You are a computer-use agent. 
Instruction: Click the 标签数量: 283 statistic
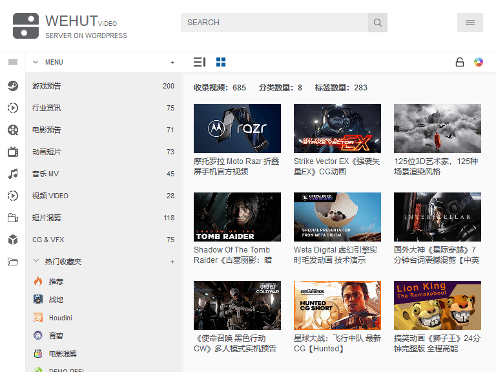tap(341, 88)
